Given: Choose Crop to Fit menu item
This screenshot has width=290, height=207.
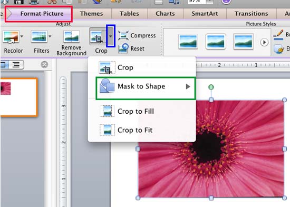Looking at the screenshot, I should 142,130.
